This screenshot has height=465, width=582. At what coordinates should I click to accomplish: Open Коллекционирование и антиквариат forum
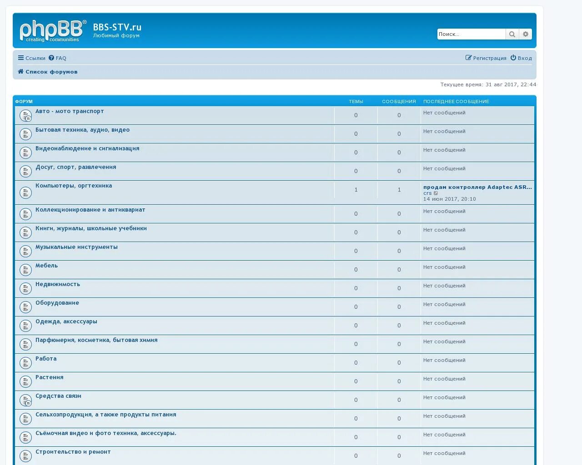[x=90, y=210]
